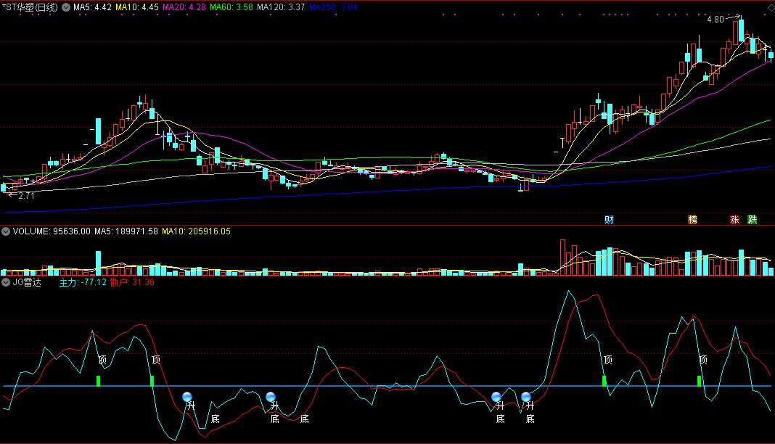Click the leftmost green signal bar in JG雷达

(99, 381)
